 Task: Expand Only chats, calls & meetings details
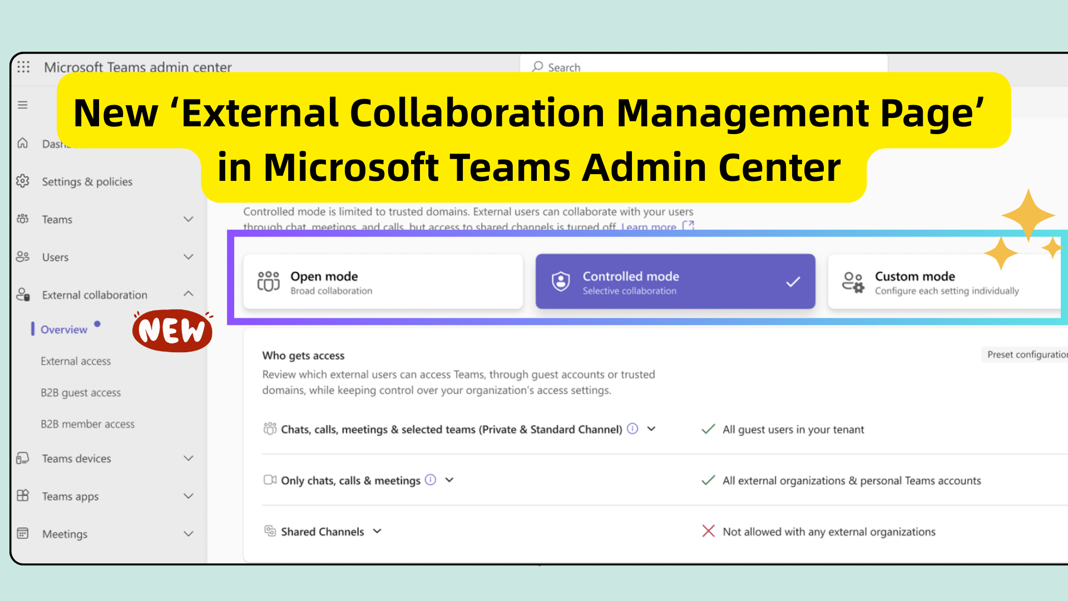pos(449,480)
